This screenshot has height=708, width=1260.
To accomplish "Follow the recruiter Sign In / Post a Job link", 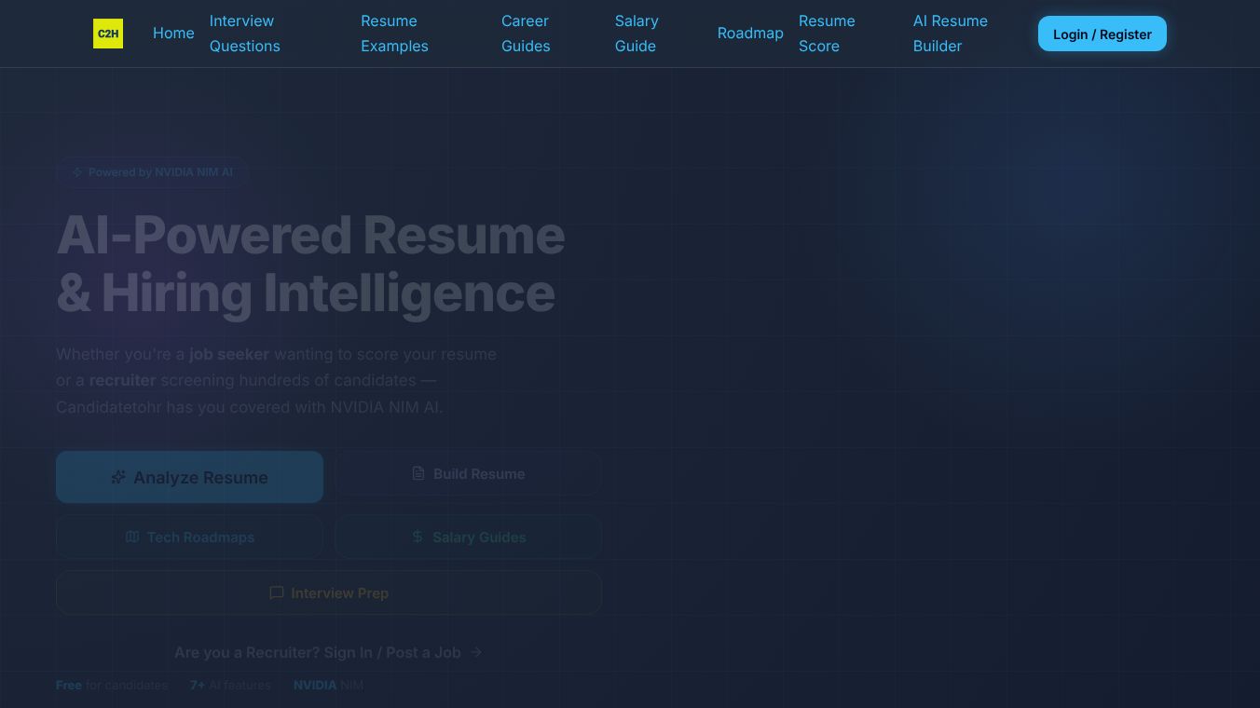I will 329,652.
